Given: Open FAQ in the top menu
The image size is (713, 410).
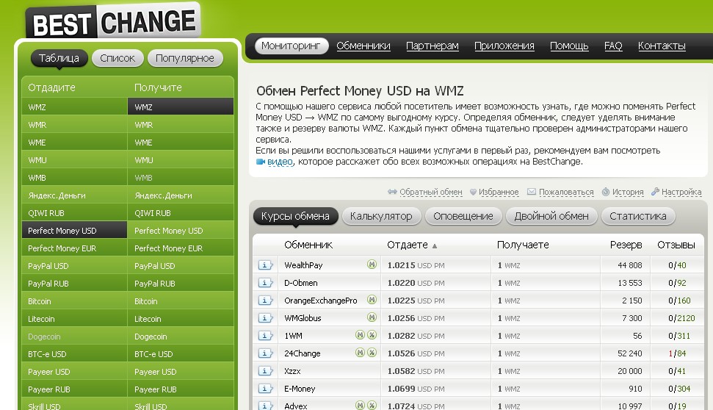Looking at the screenshot, I should tap(613, 46).
